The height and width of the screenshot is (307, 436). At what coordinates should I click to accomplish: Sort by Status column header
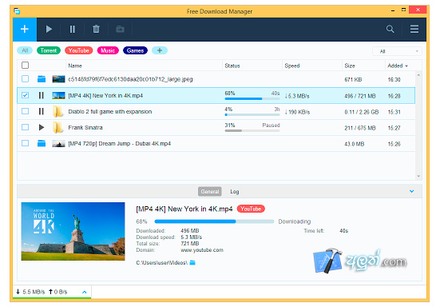[x=232, y=66]
